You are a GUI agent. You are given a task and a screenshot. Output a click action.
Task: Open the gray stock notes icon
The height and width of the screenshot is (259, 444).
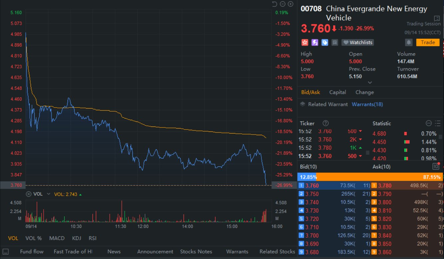pyautogui.click(x=335, y=42)
